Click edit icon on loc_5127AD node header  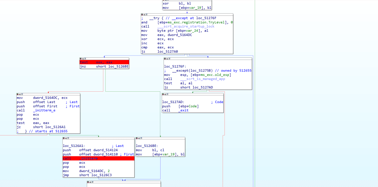(x=165, y=94)
